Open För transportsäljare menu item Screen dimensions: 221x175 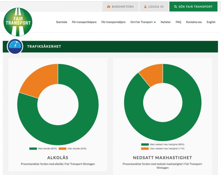click(x=113, y=22)
